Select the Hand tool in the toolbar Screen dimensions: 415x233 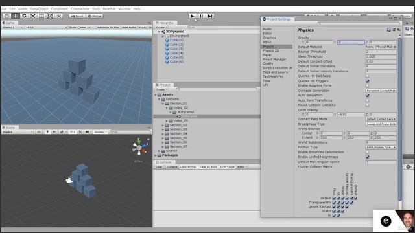click(x=7, y=16)
